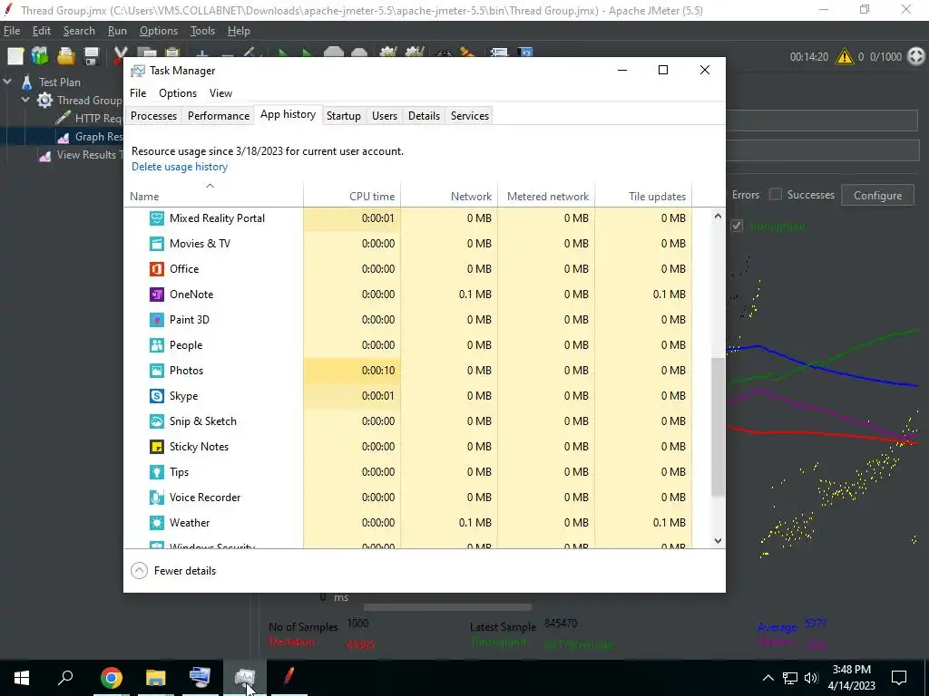Click the Graph Results tree icon
Image resolution: width=929 pixels, height=696 pixels.
tap(63, 137)
